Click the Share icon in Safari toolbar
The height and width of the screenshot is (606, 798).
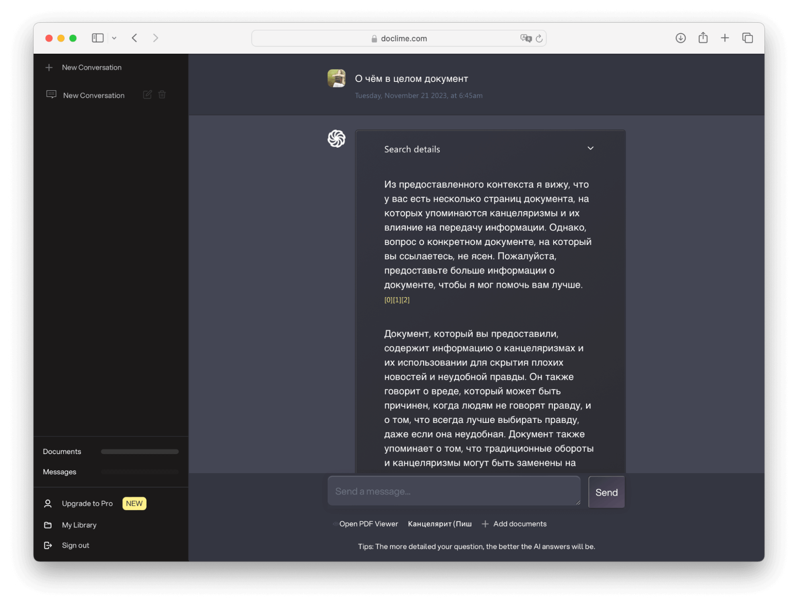coord(703,38)
